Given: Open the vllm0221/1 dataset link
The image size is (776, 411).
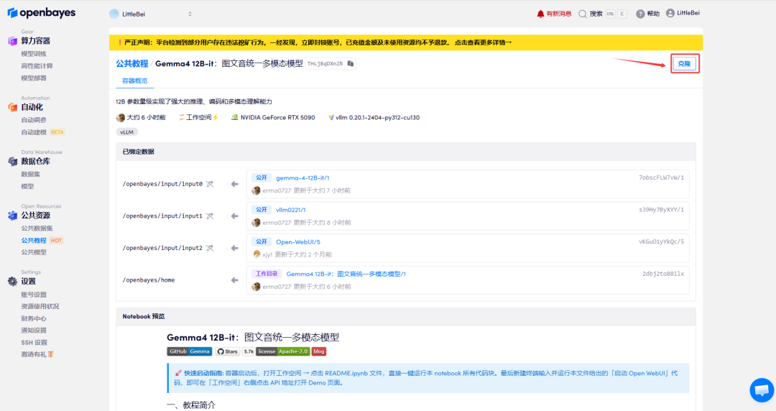Looking at the screenshot, I should coord(290,210).
